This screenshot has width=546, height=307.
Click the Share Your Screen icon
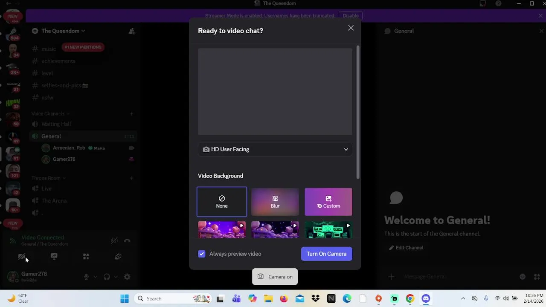[54, 257]
